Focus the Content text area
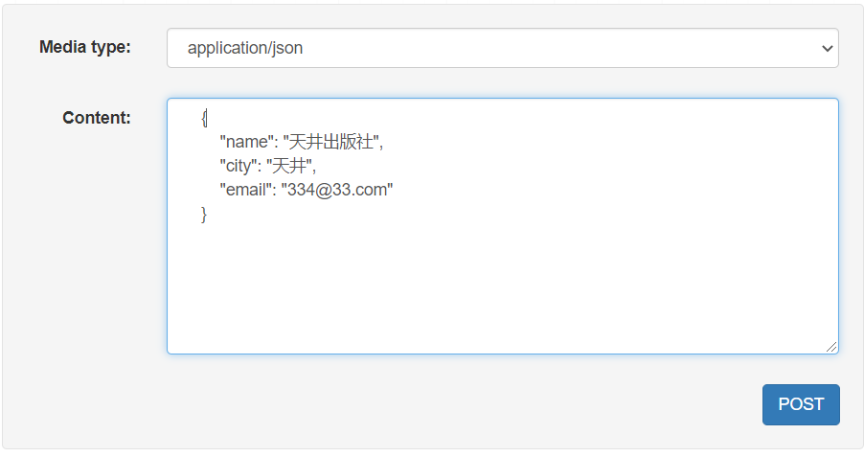 [x=503, y=226]
